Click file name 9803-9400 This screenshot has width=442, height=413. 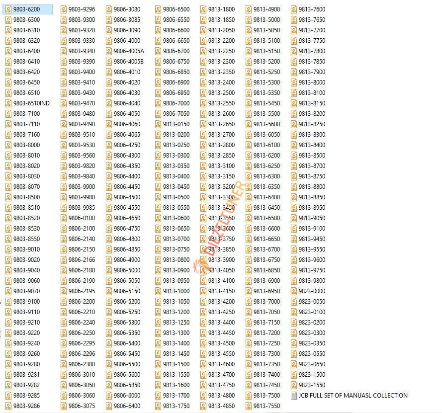(82, 72)
